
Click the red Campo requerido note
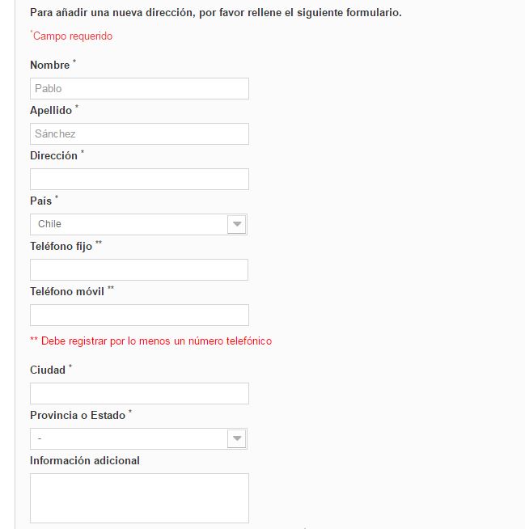point(71,36)
